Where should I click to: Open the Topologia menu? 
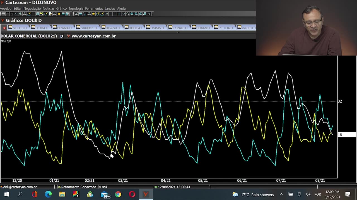tap(76, 9)
